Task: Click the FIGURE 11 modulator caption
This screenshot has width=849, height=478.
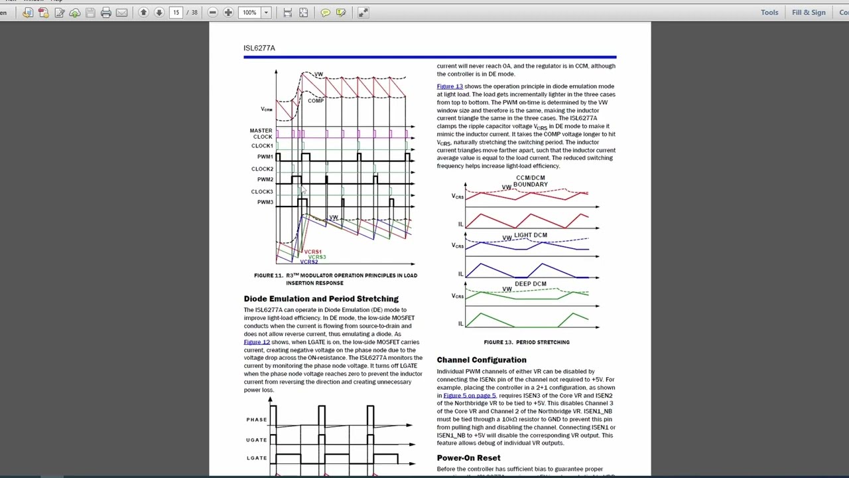Action: pyautogui.click(x=335, y=279)
